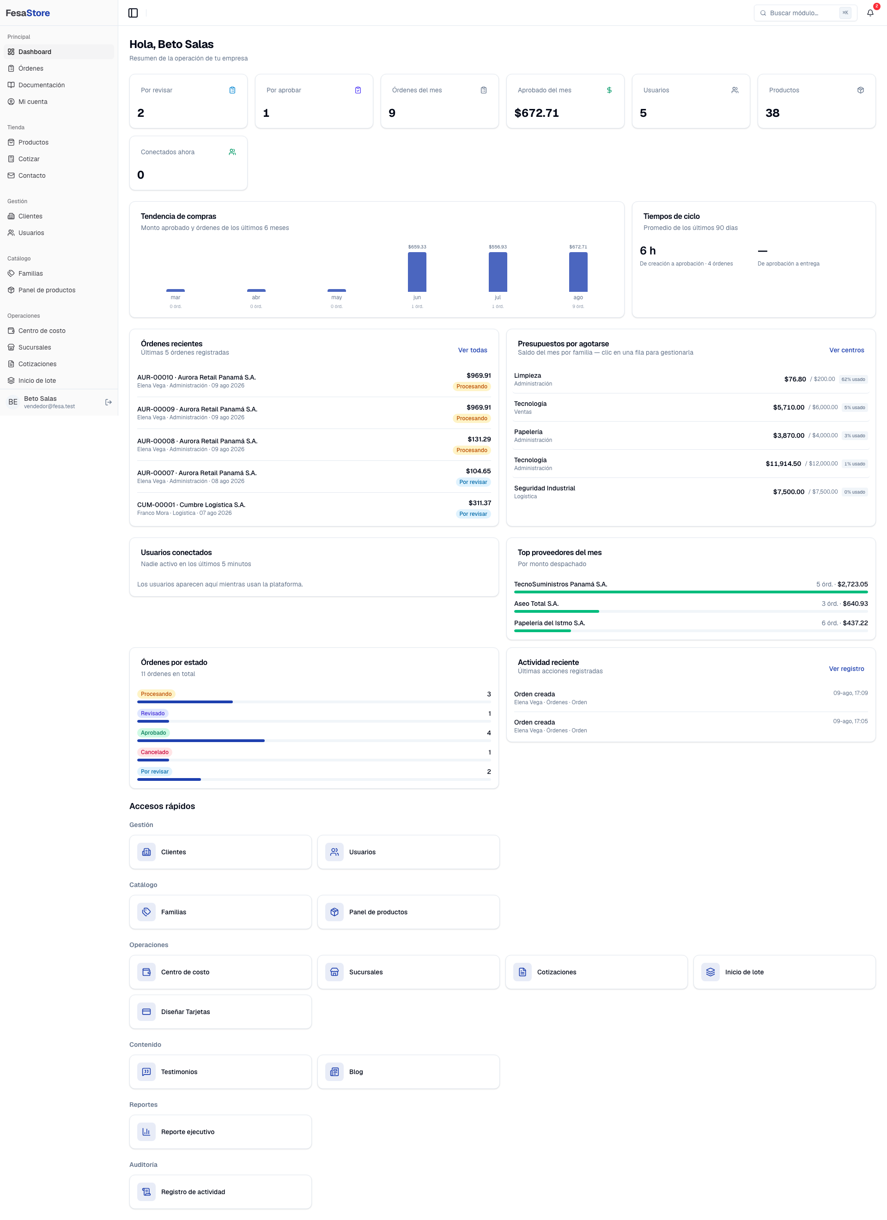Click the Ver todas link
The height and width of the screenshot is (1220, 887).
tap(472, 350)
